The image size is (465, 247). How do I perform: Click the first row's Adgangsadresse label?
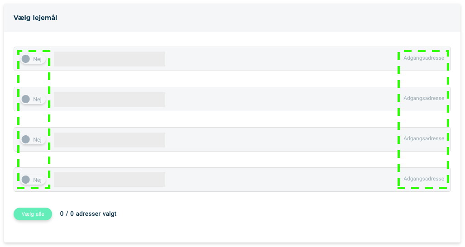pos(424,58)
